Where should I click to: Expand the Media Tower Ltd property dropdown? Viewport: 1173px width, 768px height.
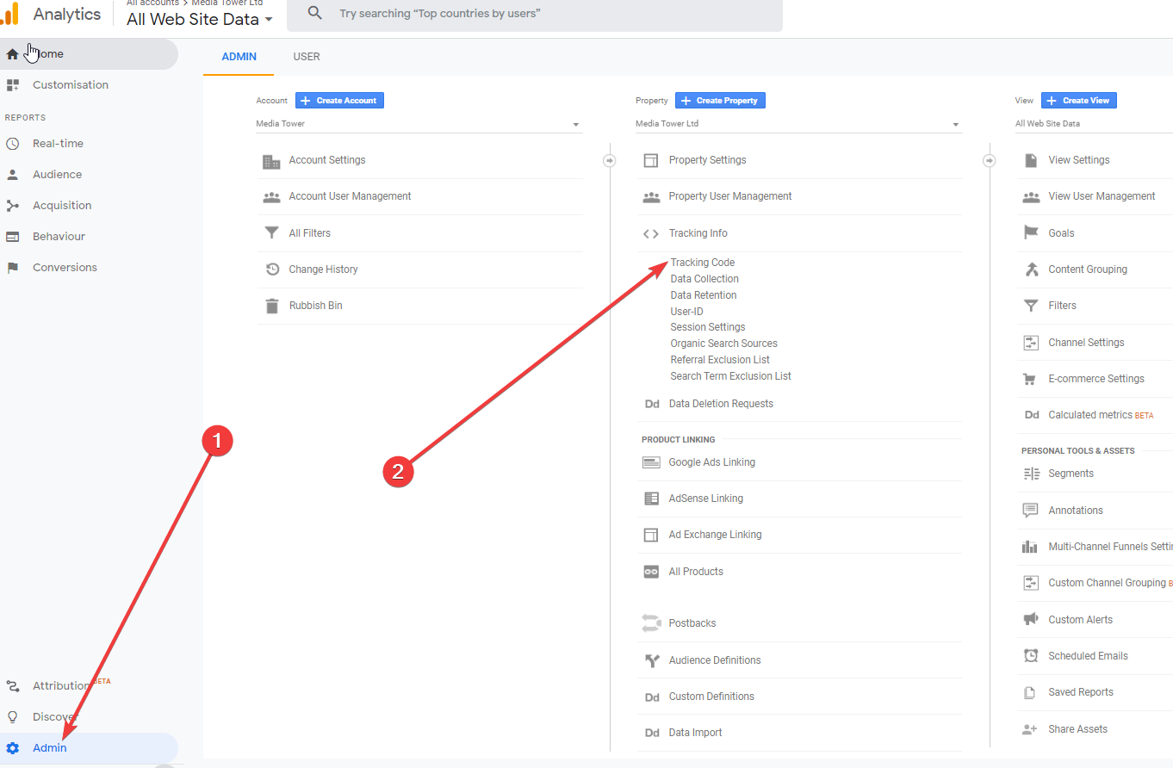click(798, 124)
